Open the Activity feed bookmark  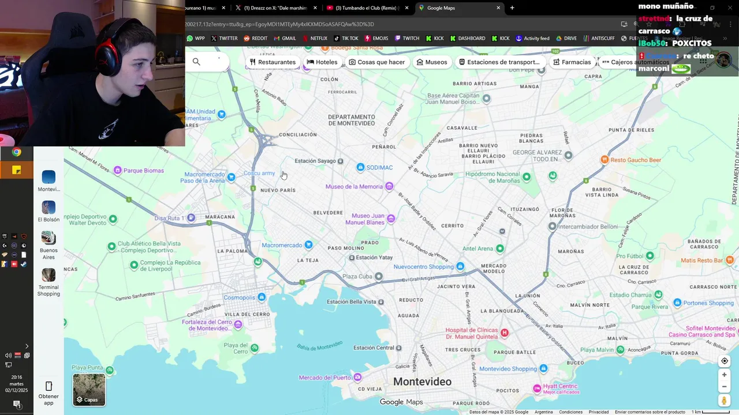click(x=532, y=39)
